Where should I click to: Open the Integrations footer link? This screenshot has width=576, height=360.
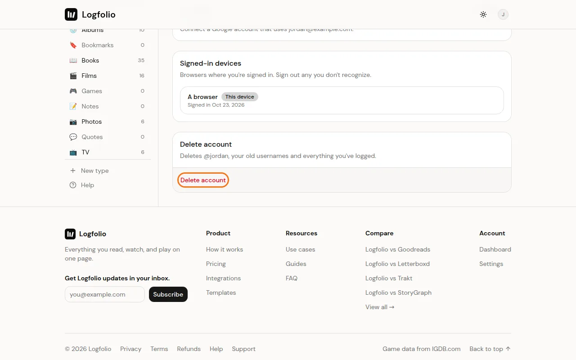tap(223, 278)
